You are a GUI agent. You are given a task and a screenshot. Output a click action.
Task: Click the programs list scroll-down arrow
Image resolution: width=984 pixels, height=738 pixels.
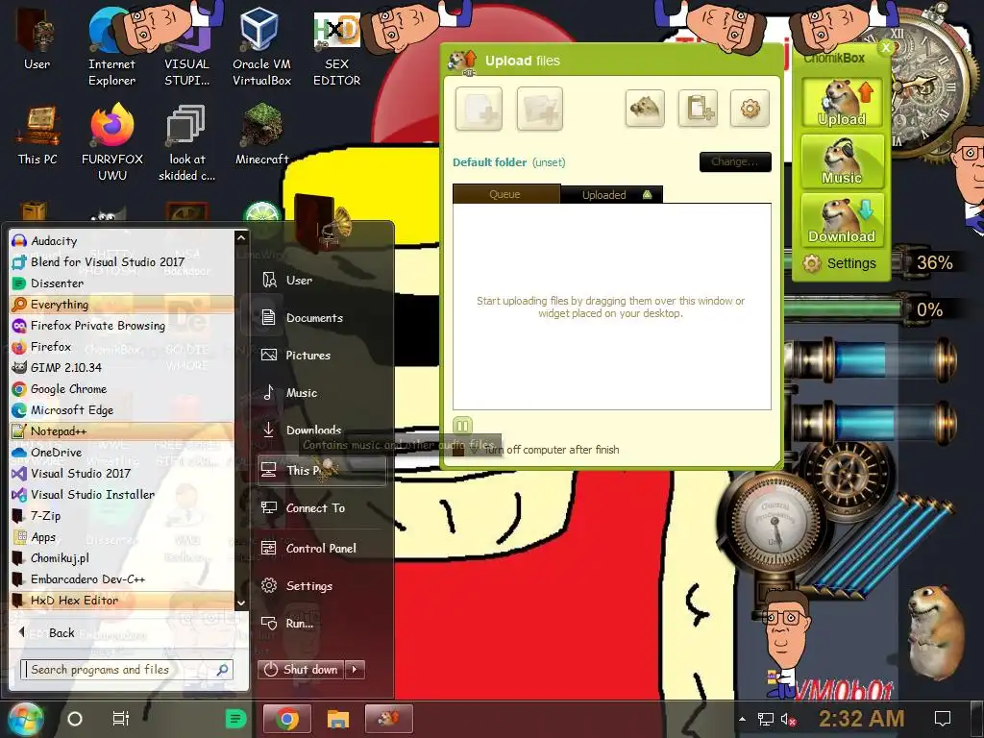(241, 603)
